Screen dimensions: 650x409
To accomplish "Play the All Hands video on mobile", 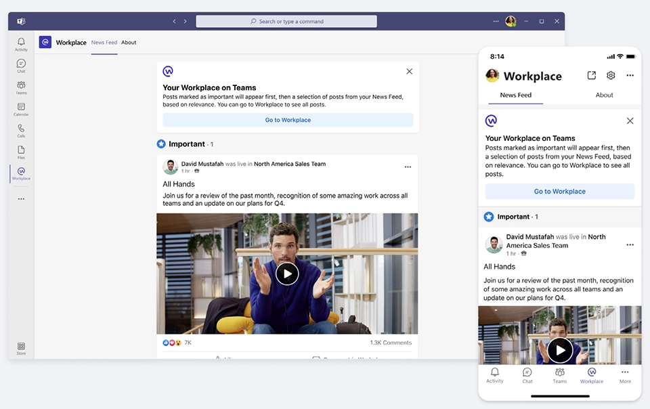I will (x=560, y=350).
